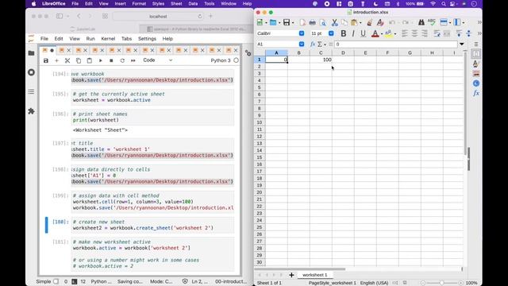Open the JupyterLab Run menu
This screenshot has height=286, width=508.
click(x=90, y=39)
